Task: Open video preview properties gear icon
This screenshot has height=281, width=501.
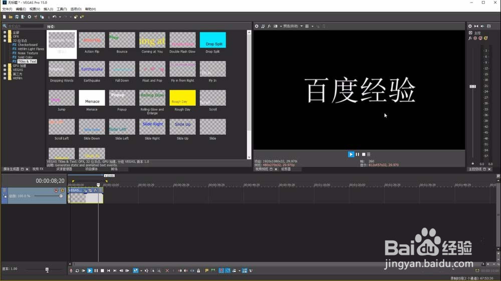Action: (x=257, y=26)
